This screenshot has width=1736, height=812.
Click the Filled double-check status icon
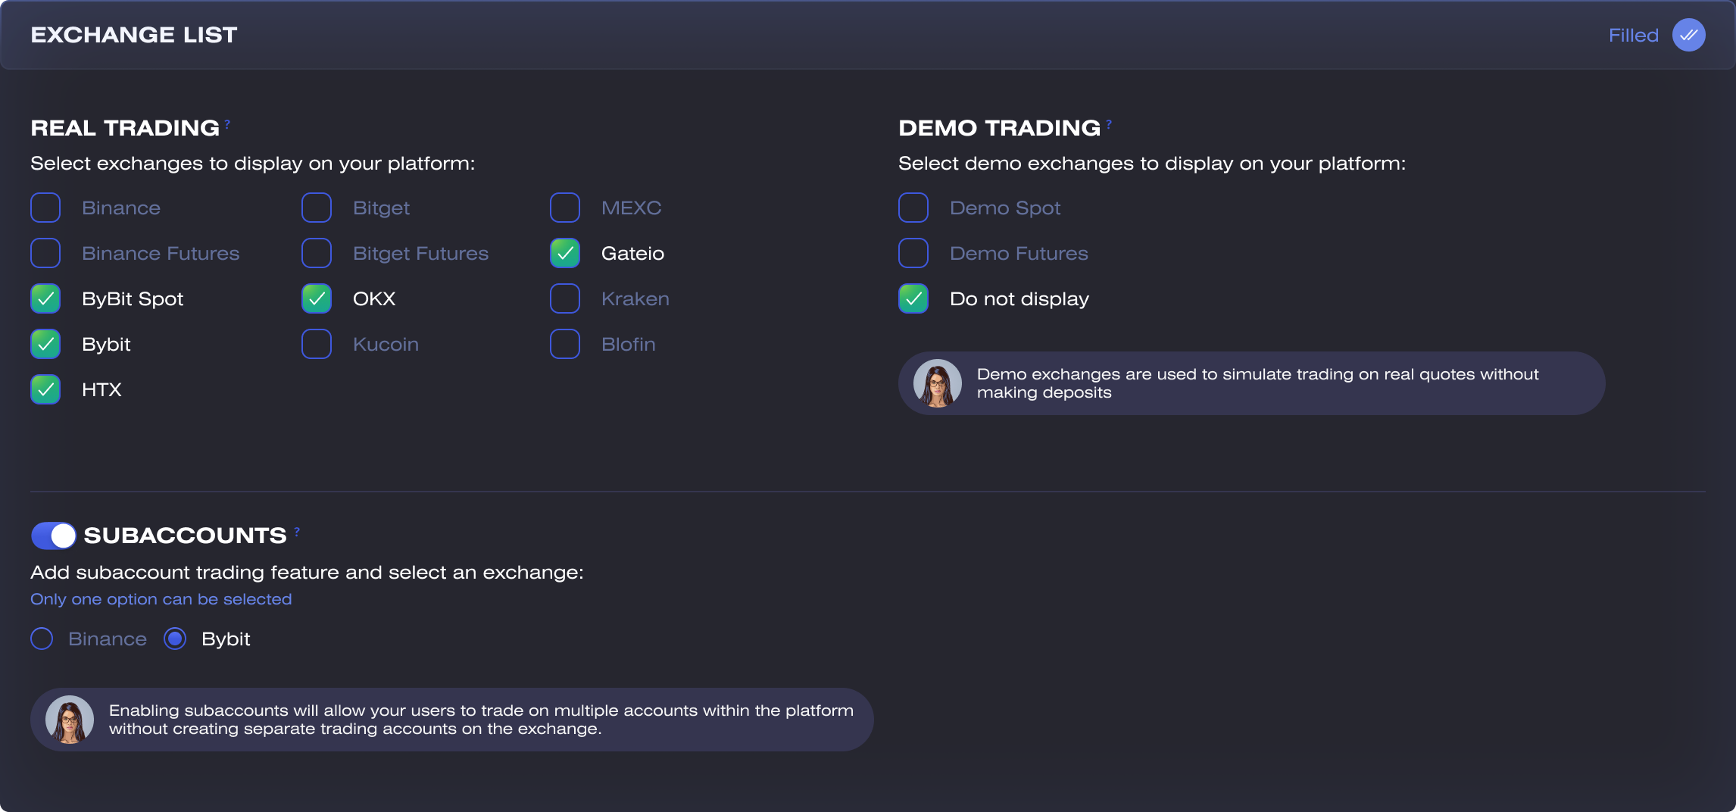(x=1688, y=35)
